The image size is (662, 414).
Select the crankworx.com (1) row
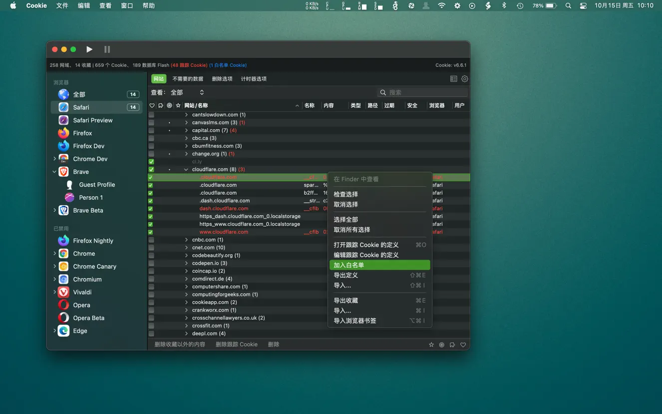[309, 310]
